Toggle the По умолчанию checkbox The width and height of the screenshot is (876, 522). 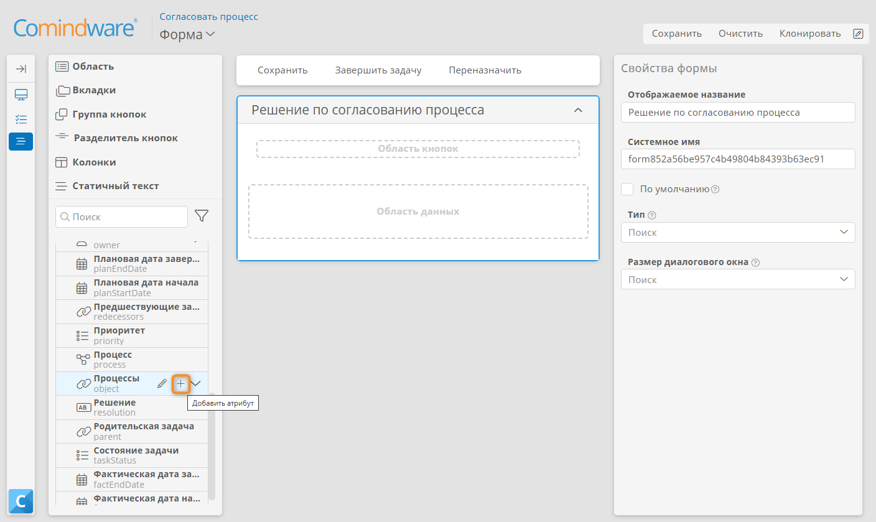(x=627, y=189)
